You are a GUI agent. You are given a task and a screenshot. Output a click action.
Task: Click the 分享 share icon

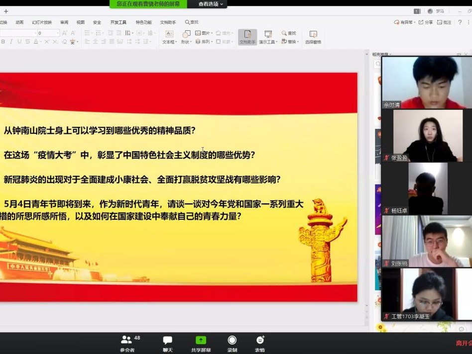point(426,22)
